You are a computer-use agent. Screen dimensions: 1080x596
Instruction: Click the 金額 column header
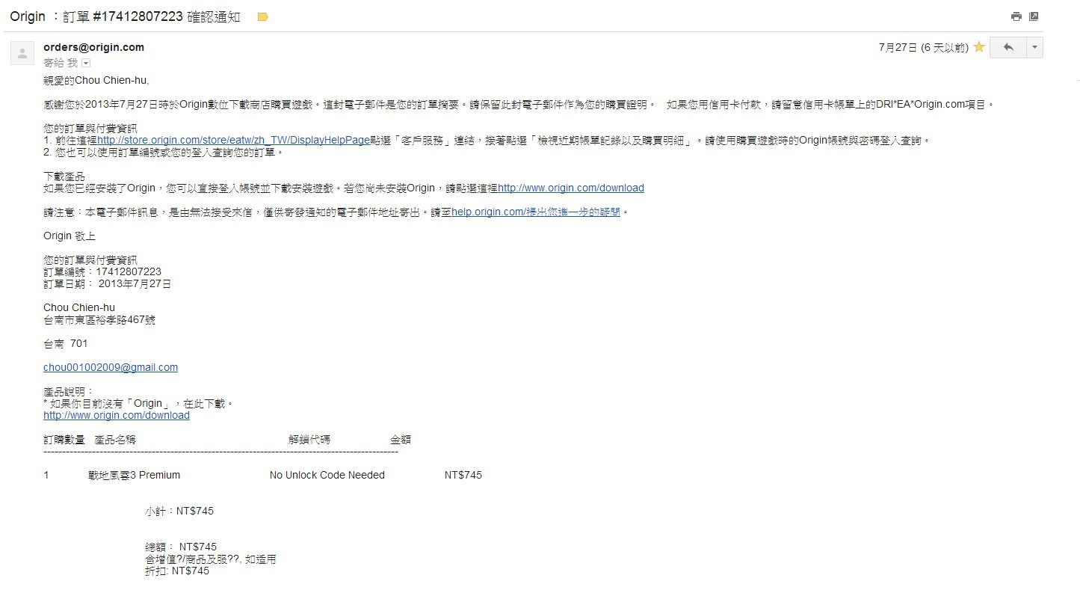(401, 439)
